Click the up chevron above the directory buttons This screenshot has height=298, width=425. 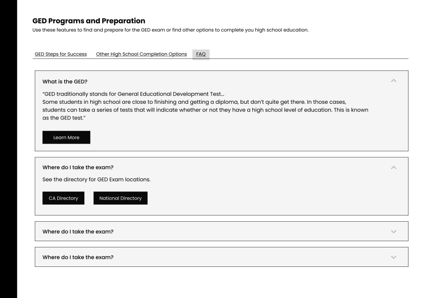coord(394,167)
